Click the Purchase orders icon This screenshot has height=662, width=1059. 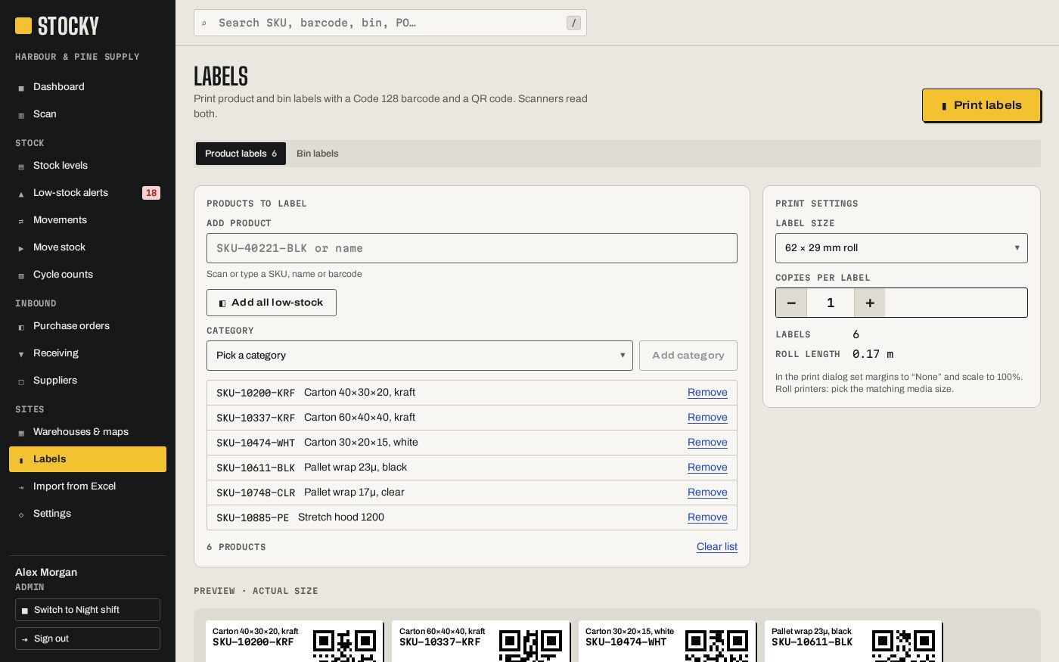point(21,327)
